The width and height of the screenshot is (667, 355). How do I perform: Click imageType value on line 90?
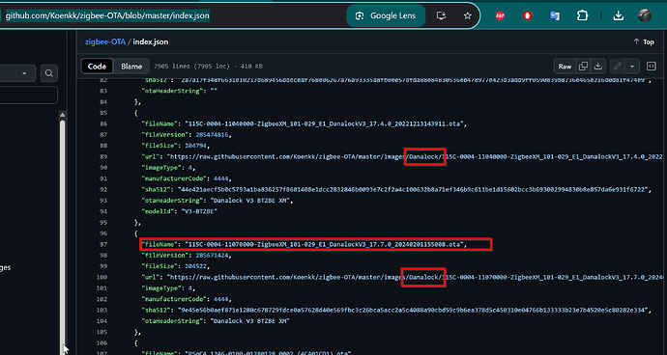pos(191,167)
